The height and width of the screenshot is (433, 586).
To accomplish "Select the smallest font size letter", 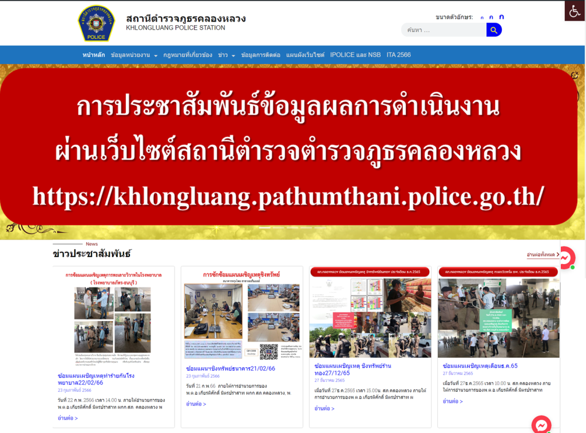I will 482,18.
